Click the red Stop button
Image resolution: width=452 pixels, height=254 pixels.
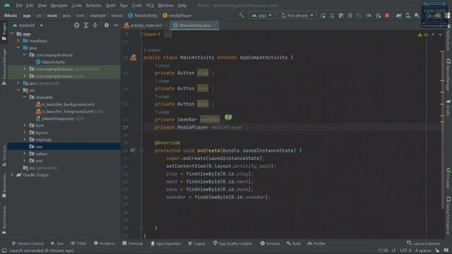(x=387, y=16)
